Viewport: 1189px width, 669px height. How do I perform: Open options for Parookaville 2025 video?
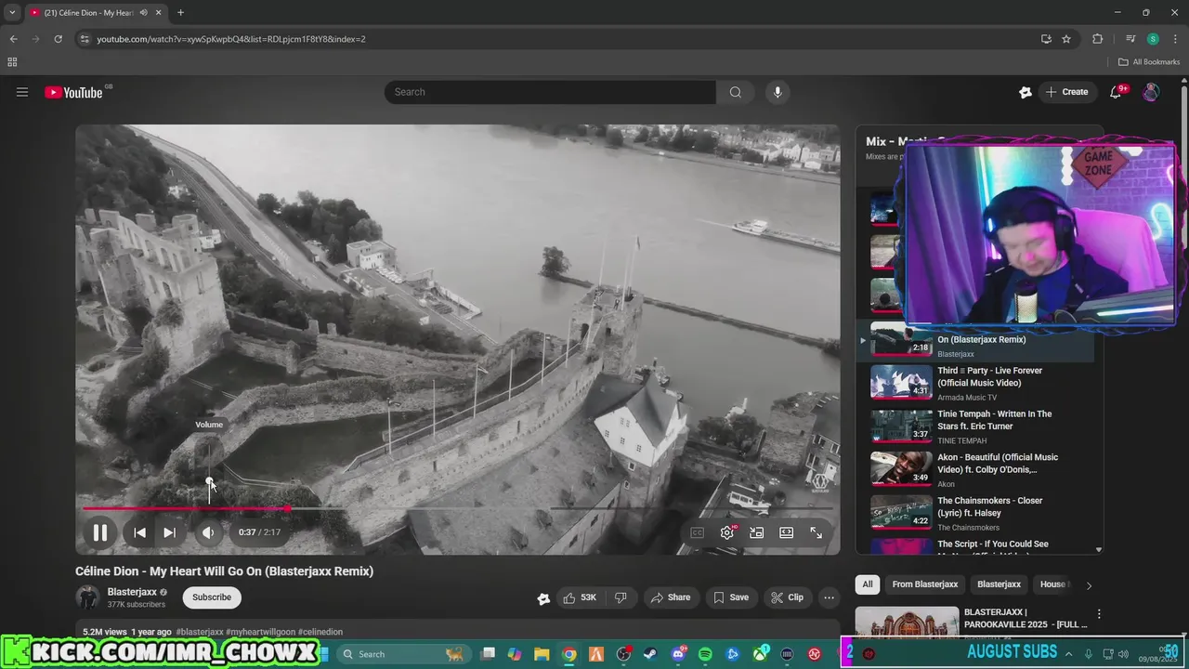pyautogui.click(x=1099, y=614)
